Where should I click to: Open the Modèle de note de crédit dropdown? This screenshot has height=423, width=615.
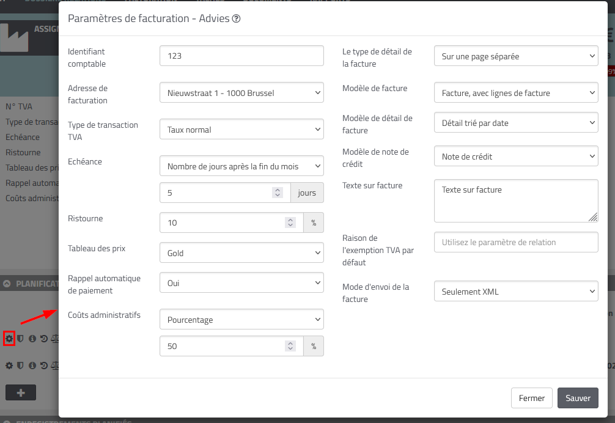pos(516,156)
